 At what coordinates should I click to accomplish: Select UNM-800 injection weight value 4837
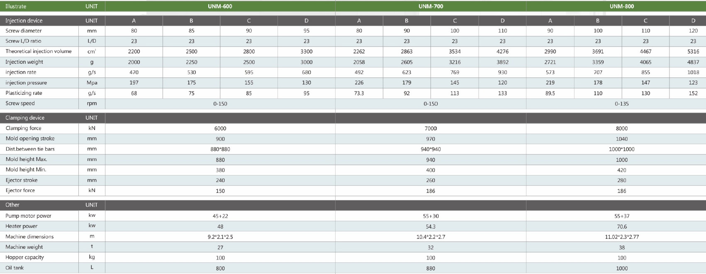pyautogui.click(x=693, y=62)
